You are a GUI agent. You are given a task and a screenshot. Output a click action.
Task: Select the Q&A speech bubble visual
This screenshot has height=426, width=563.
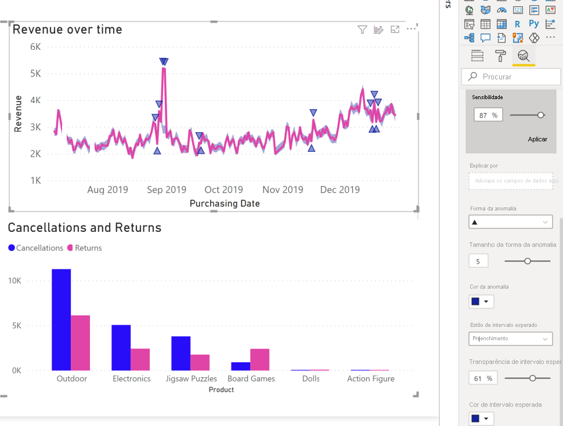(485, 38)
